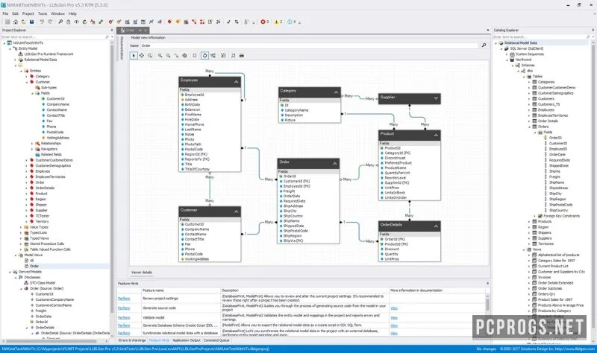The height and width of the screenshot is (353, 597).
Task: Open the Tools menu
Action: click(x=43, y=13)
